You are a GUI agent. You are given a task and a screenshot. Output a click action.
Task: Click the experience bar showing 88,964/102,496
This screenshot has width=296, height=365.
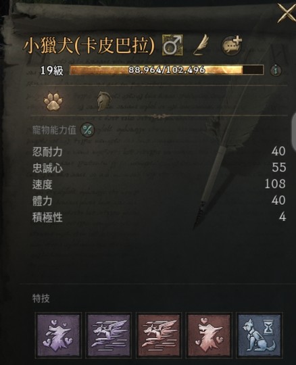tap(167, 70)
